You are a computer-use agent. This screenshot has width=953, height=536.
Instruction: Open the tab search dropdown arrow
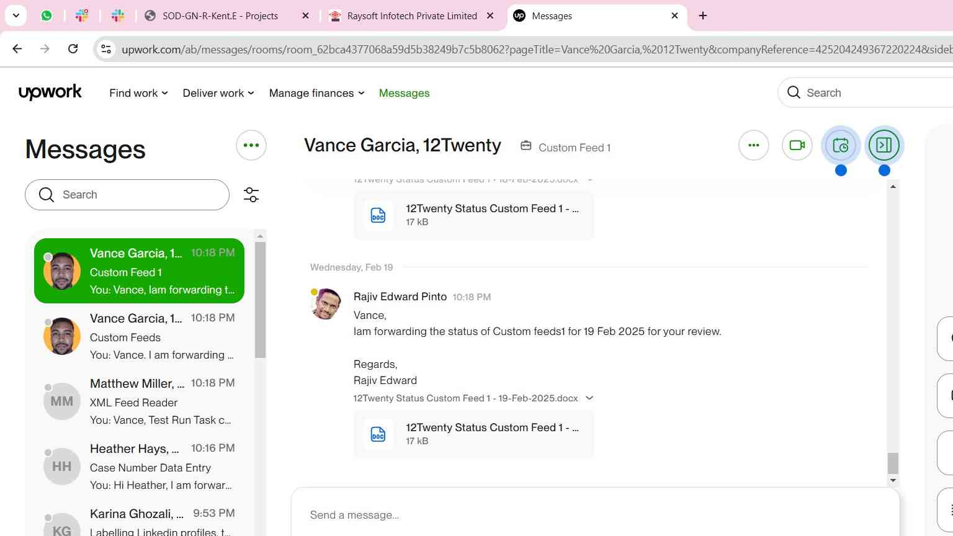coord(16,16)
